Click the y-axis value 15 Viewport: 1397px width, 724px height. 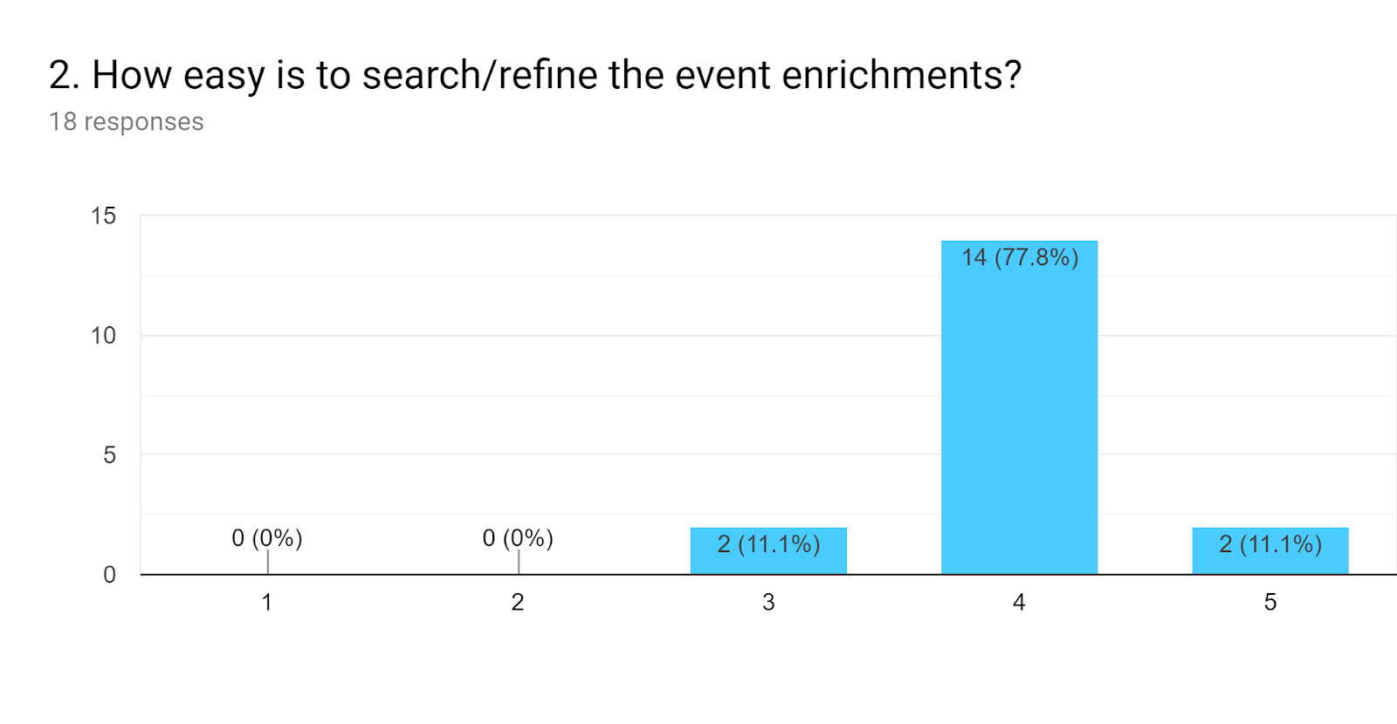tap(103, 216)
